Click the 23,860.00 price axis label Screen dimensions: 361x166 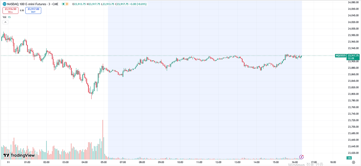click(x=353, y=74)
